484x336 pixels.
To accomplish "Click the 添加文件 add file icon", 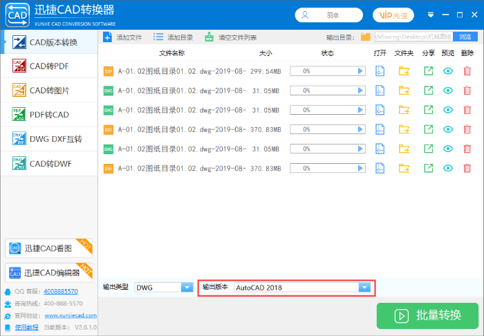I will [107, 37].
